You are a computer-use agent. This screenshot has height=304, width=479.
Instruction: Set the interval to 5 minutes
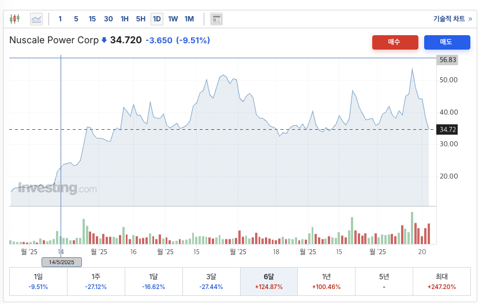[76, 19]
